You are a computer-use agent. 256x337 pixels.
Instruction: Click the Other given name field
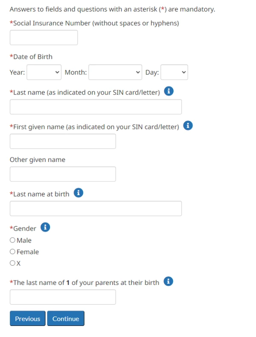63,174
